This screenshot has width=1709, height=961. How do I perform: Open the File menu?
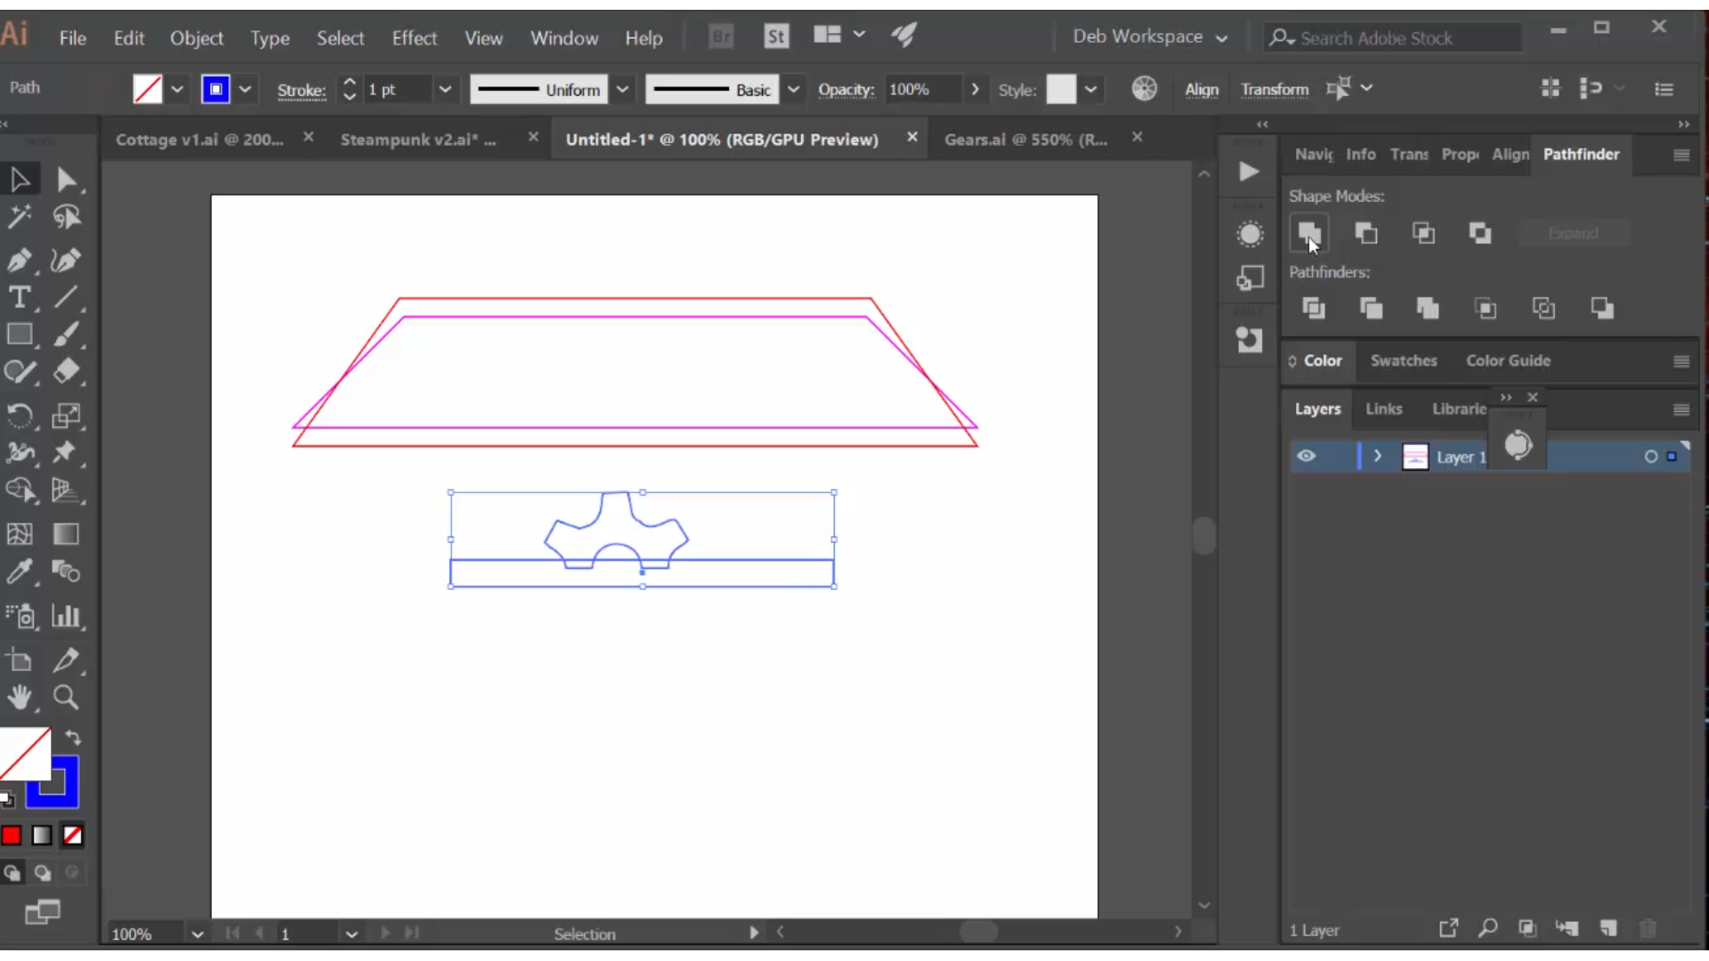click(73, 37)
